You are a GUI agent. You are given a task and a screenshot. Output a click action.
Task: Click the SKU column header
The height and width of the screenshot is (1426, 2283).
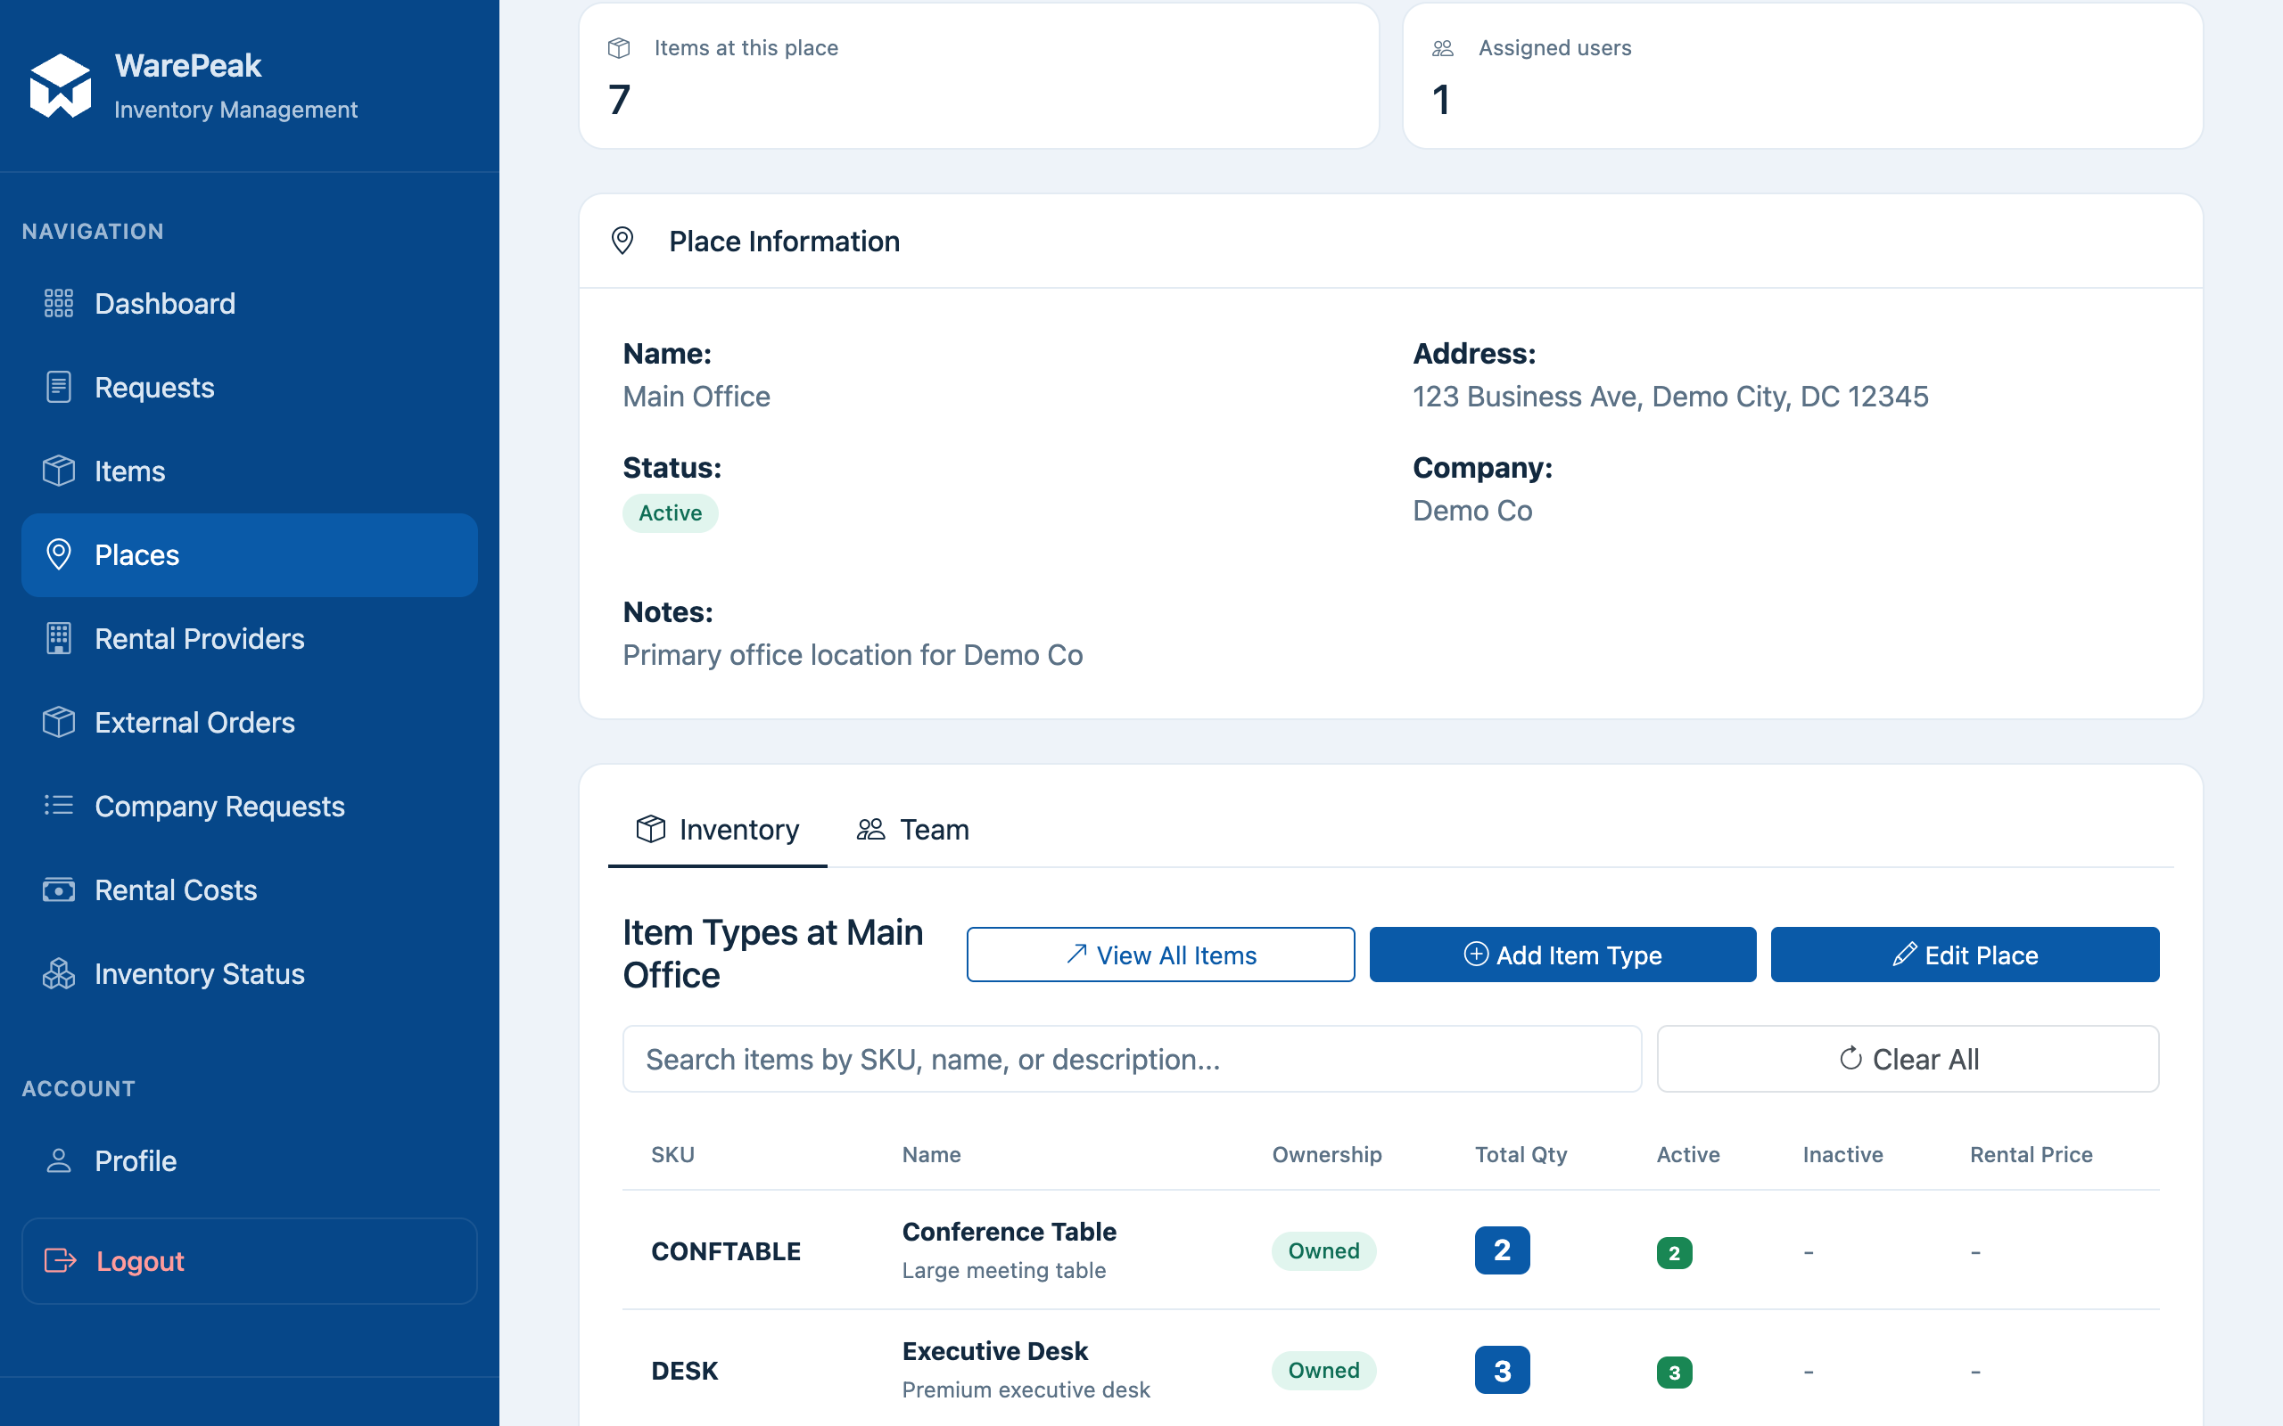pyautogui.click(x=672, y=1154)
